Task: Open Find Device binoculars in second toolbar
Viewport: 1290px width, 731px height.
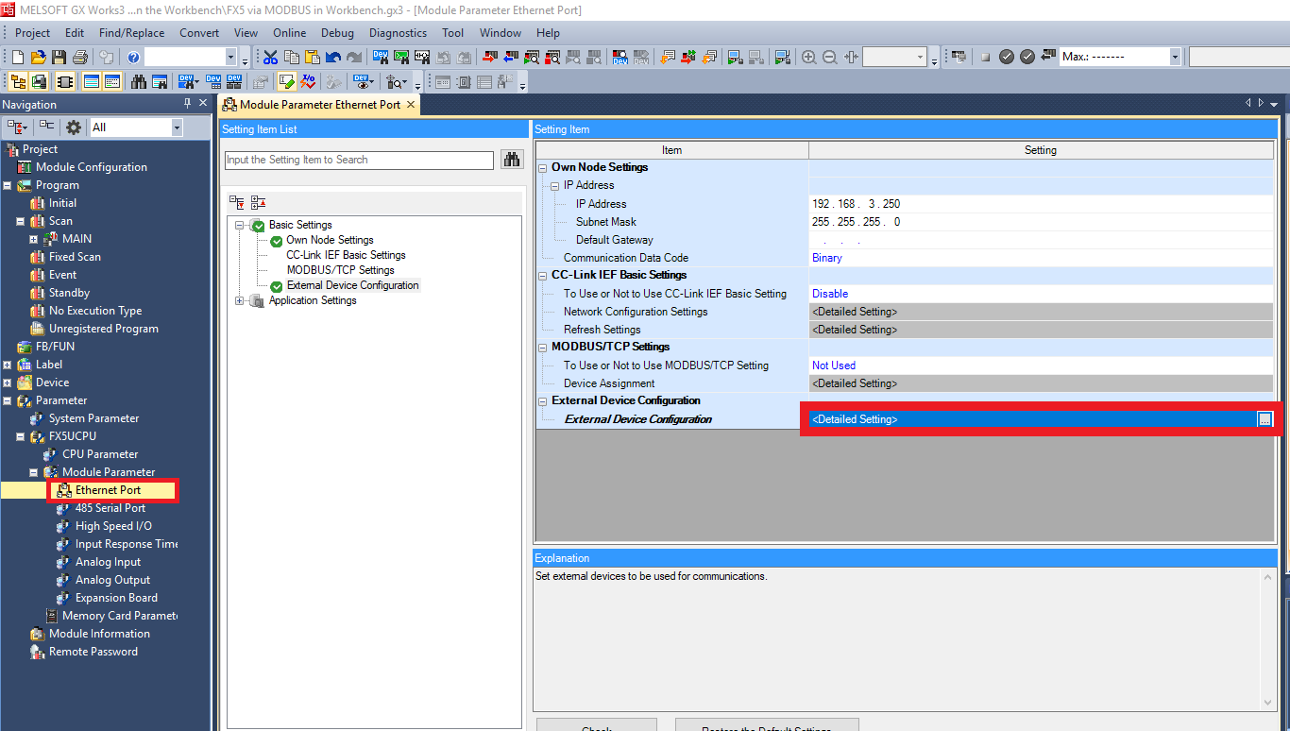Action: pyautogui.click(x=138, y=81)
